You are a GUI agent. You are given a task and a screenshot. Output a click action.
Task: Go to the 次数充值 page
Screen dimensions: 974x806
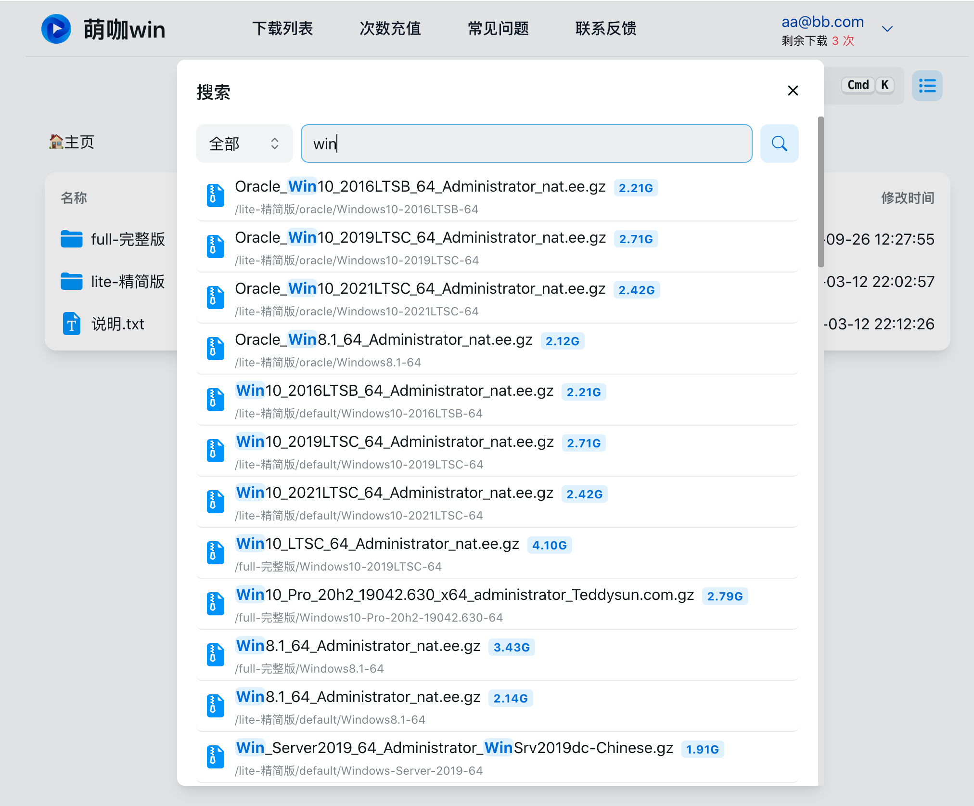coord(390,29)
